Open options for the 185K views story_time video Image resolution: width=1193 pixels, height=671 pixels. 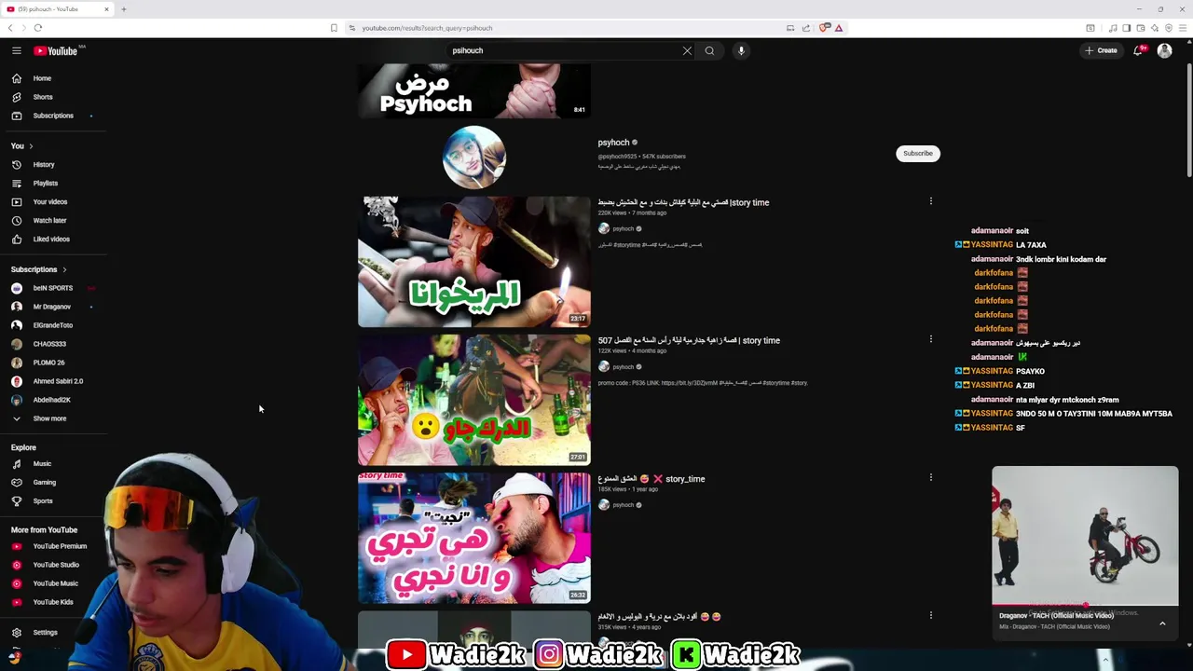point(930,477)
